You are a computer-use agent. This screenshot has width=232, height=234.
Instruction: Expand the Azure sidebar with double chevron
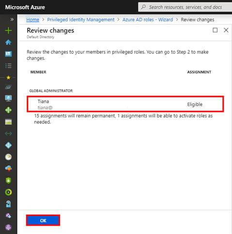[12, 19]
